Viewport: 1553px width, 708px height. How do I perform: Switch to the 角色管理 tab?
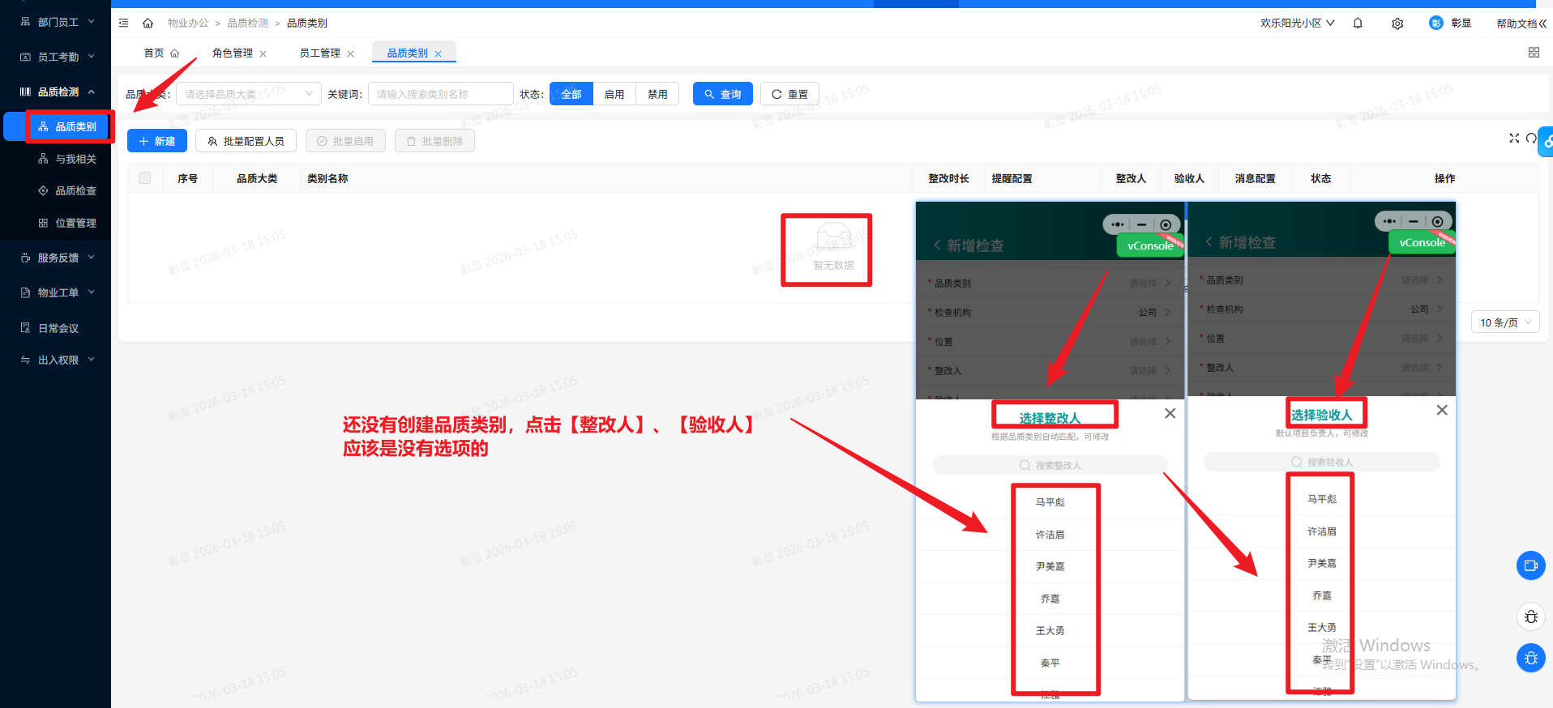pos(233,53)
